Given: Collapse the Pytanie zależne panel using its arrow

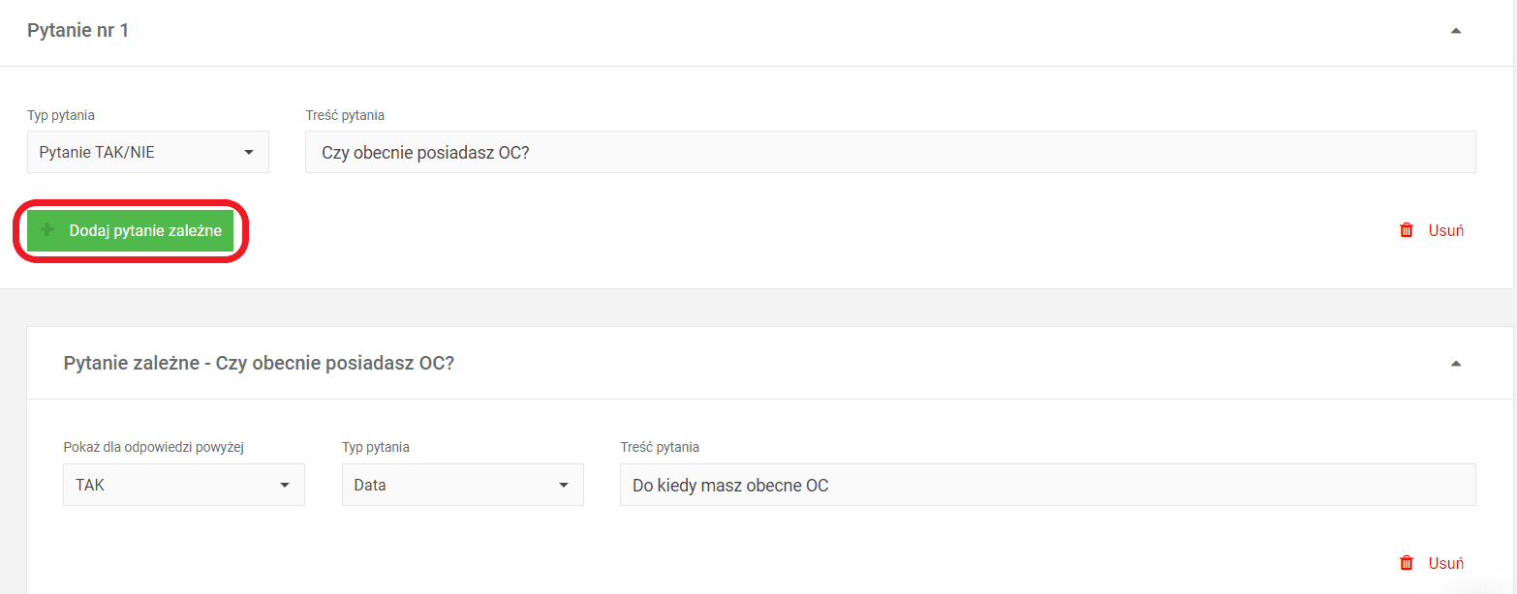Looking at the screenshot, I should pyautogui.click(x=1455, y=364).
